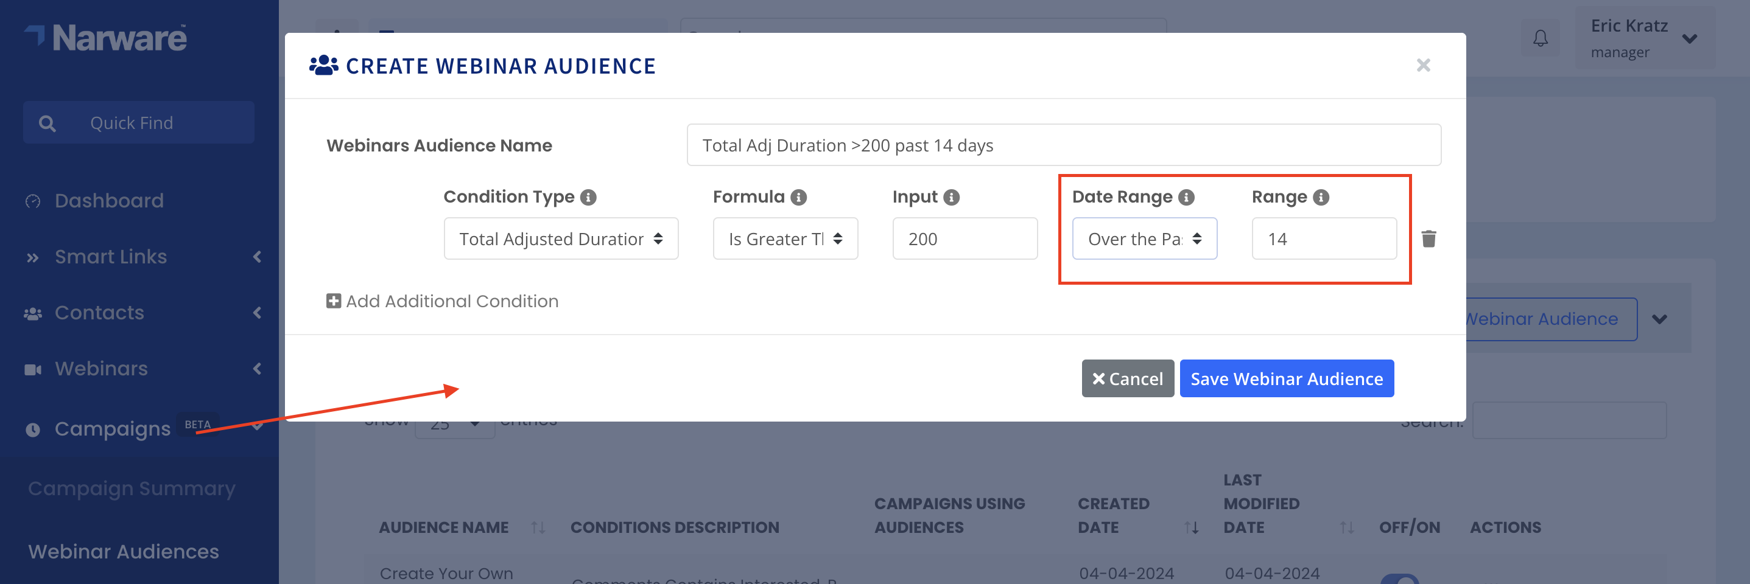Open the Formula dropdown
The image size is (1750, 584).
tap(785, 238)
